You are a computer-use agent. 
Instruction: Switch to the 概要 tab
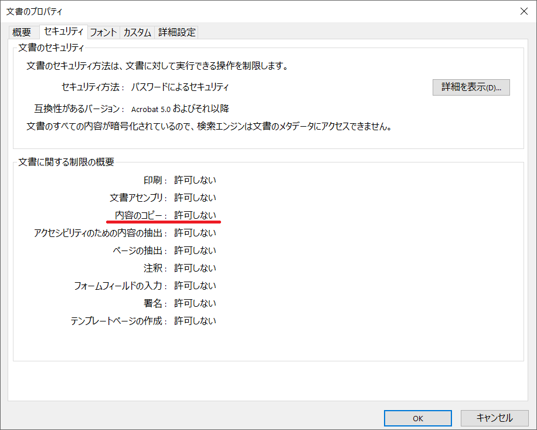tap(22, 33)
